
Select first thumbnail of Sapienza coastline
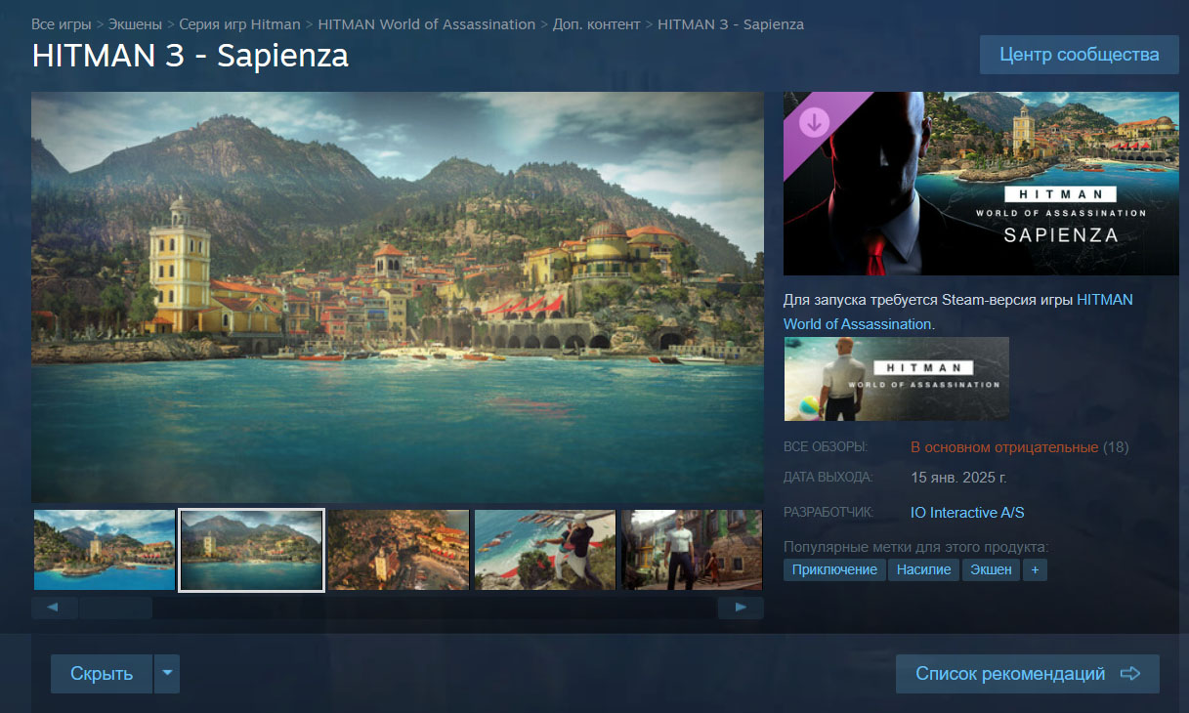click(x=105, y=550)
